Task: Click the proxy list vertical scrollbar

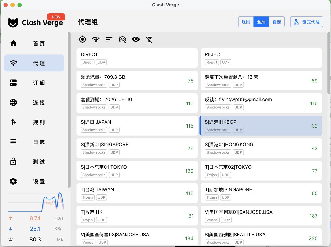Action: pyautogui.click(x=329, y=63)
